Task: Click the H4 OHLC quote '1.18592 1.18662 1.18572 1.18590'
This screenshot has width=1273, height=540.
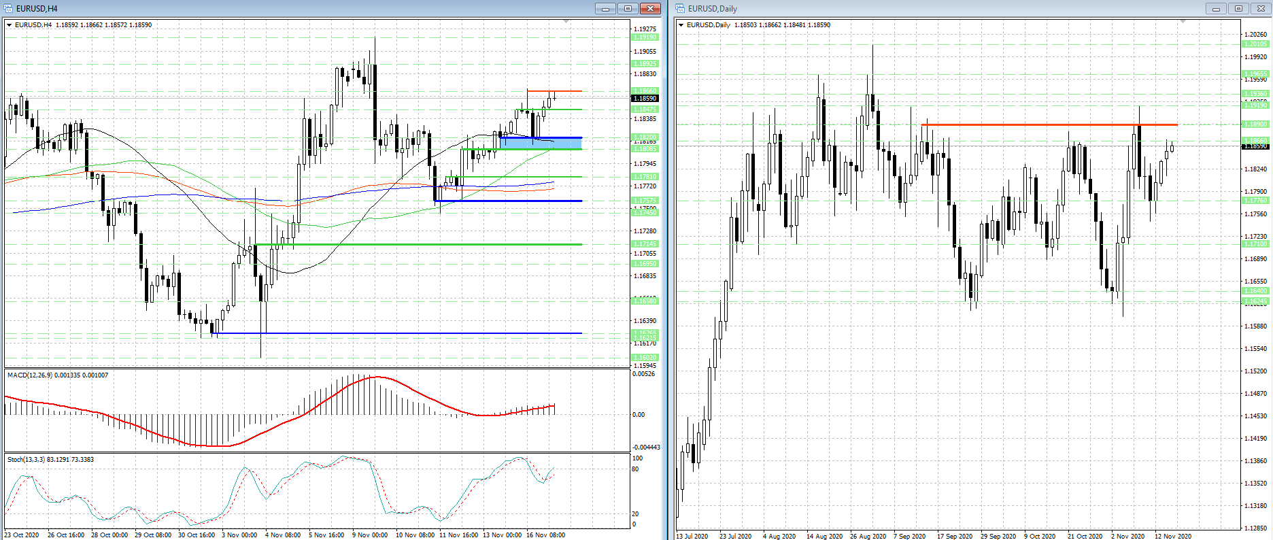Action: [104, 25]
